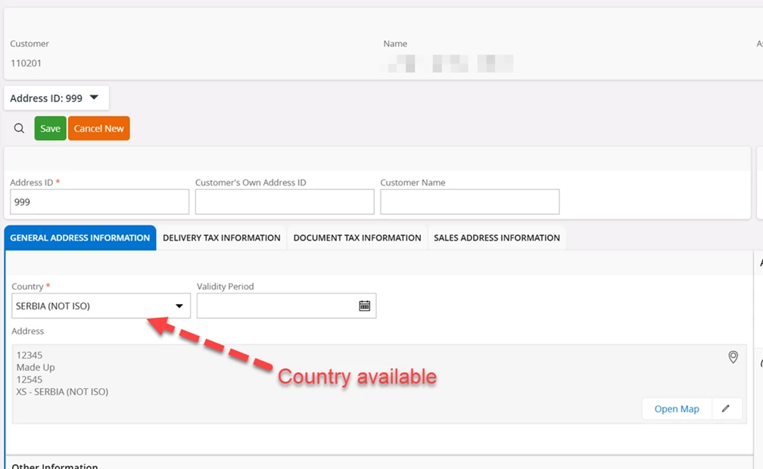This screenshot has width=763, height=469.
Task: Open the Delivery Tax Information tab
Action: (221, 238)
